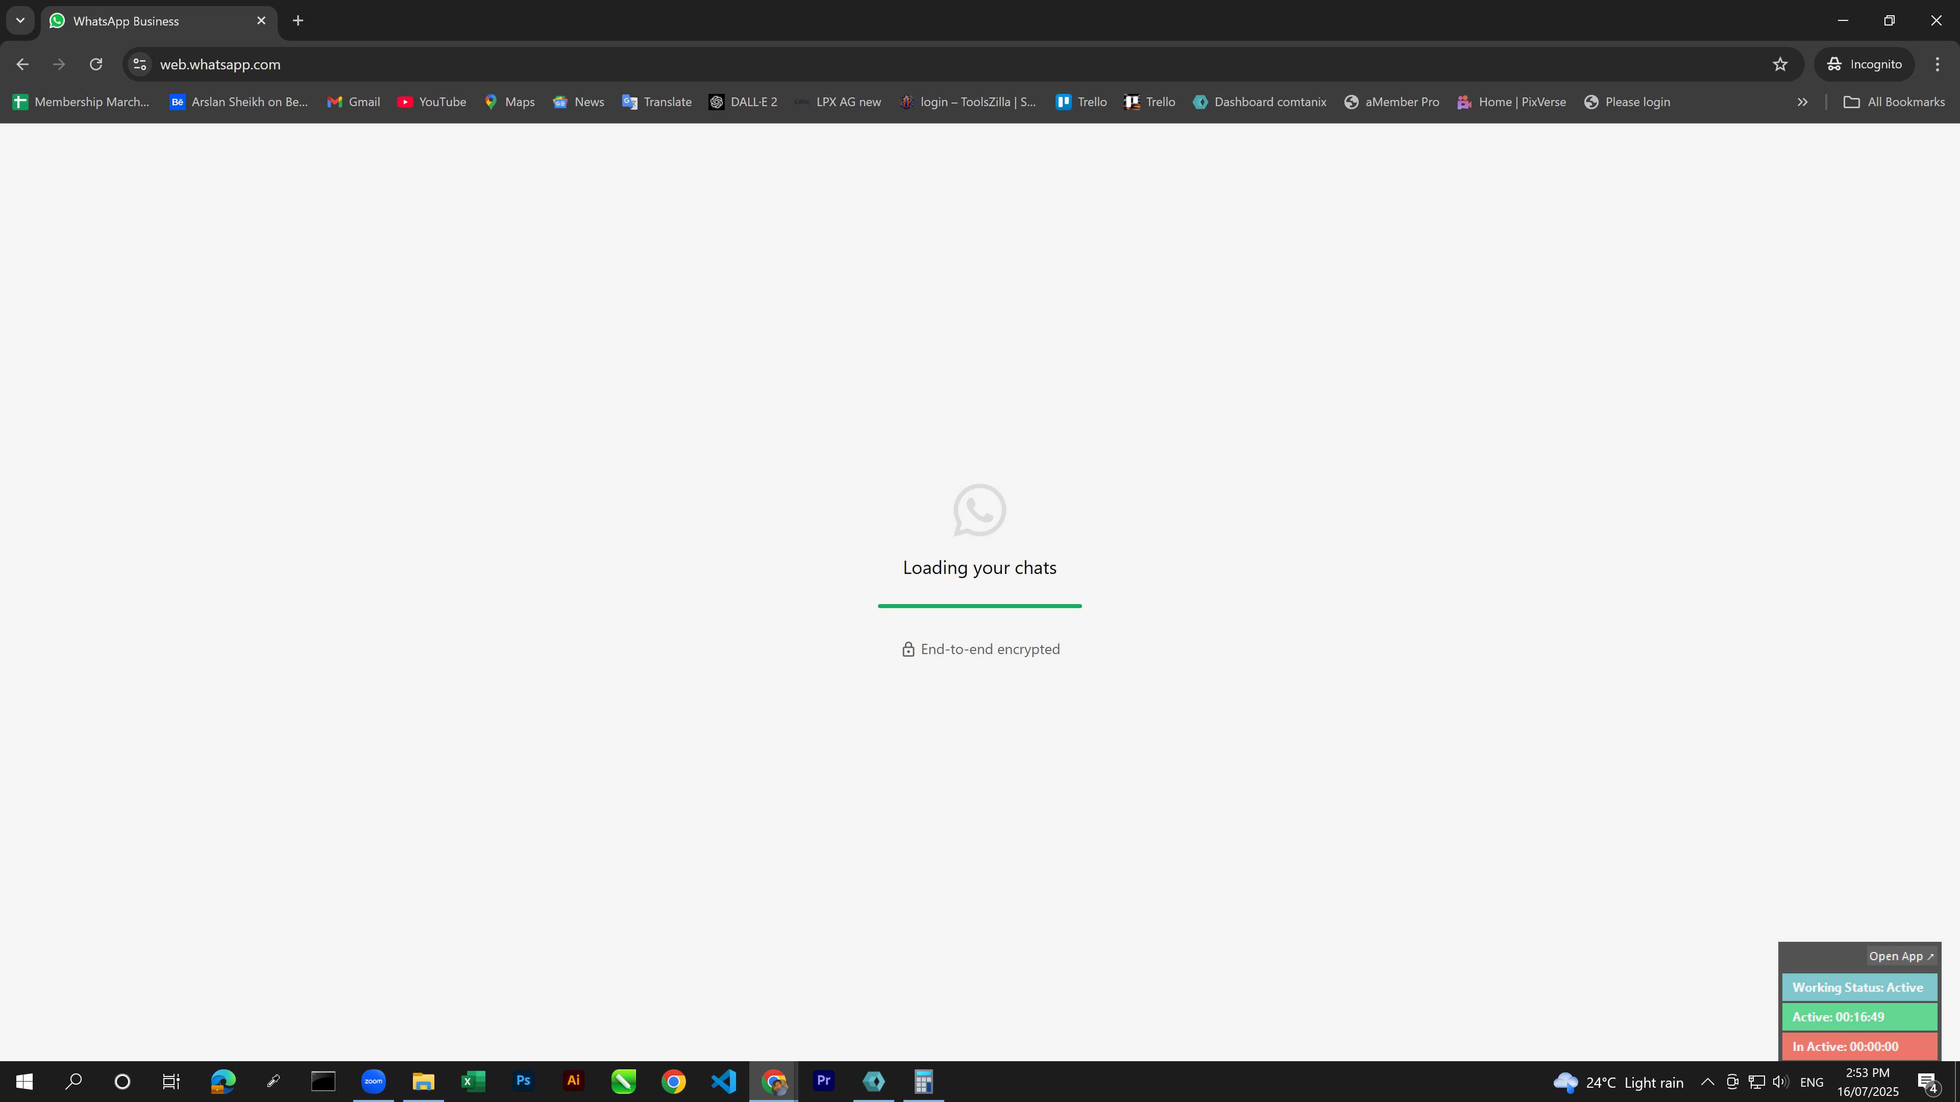1960x1102 pixels.
Task: Open YouTube bookmark
Action: pos(431,102)
